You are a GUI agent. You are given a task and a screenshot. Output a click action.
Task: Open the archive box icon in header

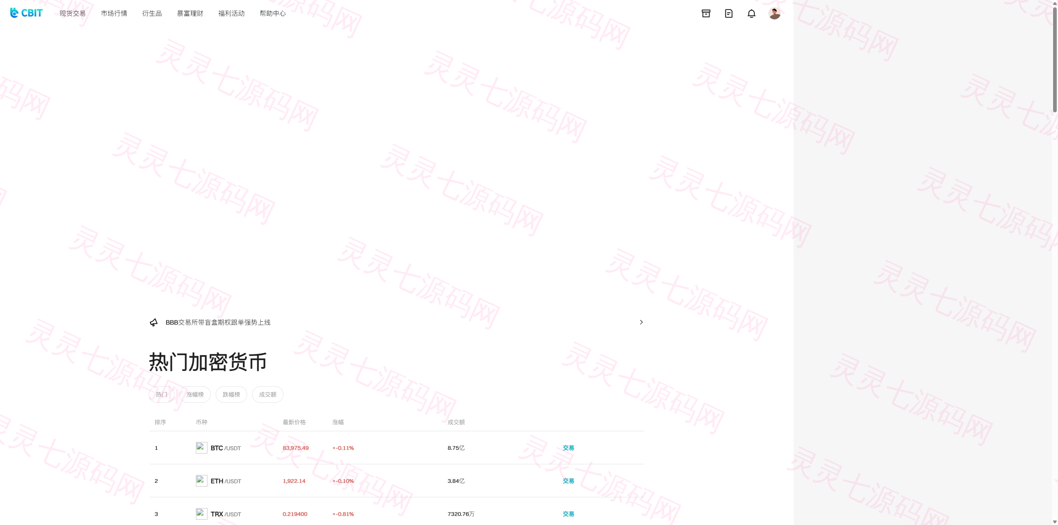tap(706, 13)
